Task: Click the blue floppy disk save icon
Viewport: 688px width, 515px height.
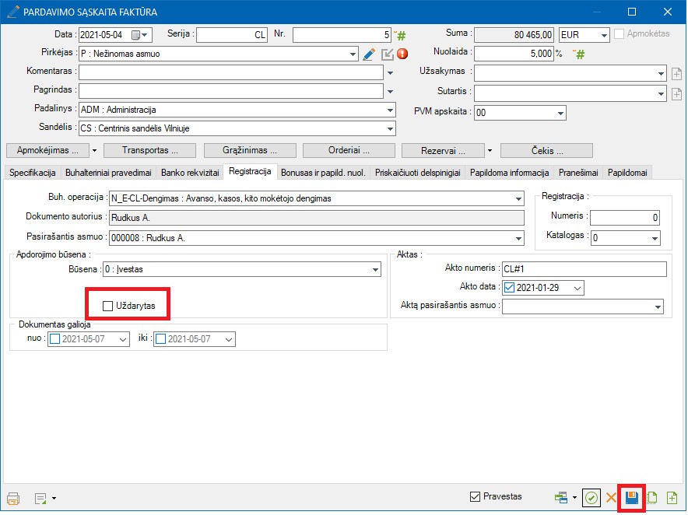Action: (631, 498)
